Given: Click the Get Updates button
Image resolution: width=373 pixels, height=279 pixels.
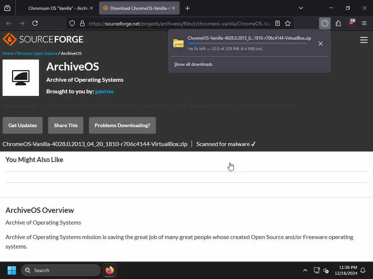Looking at the screenshot, I should (x=23, y=125).
